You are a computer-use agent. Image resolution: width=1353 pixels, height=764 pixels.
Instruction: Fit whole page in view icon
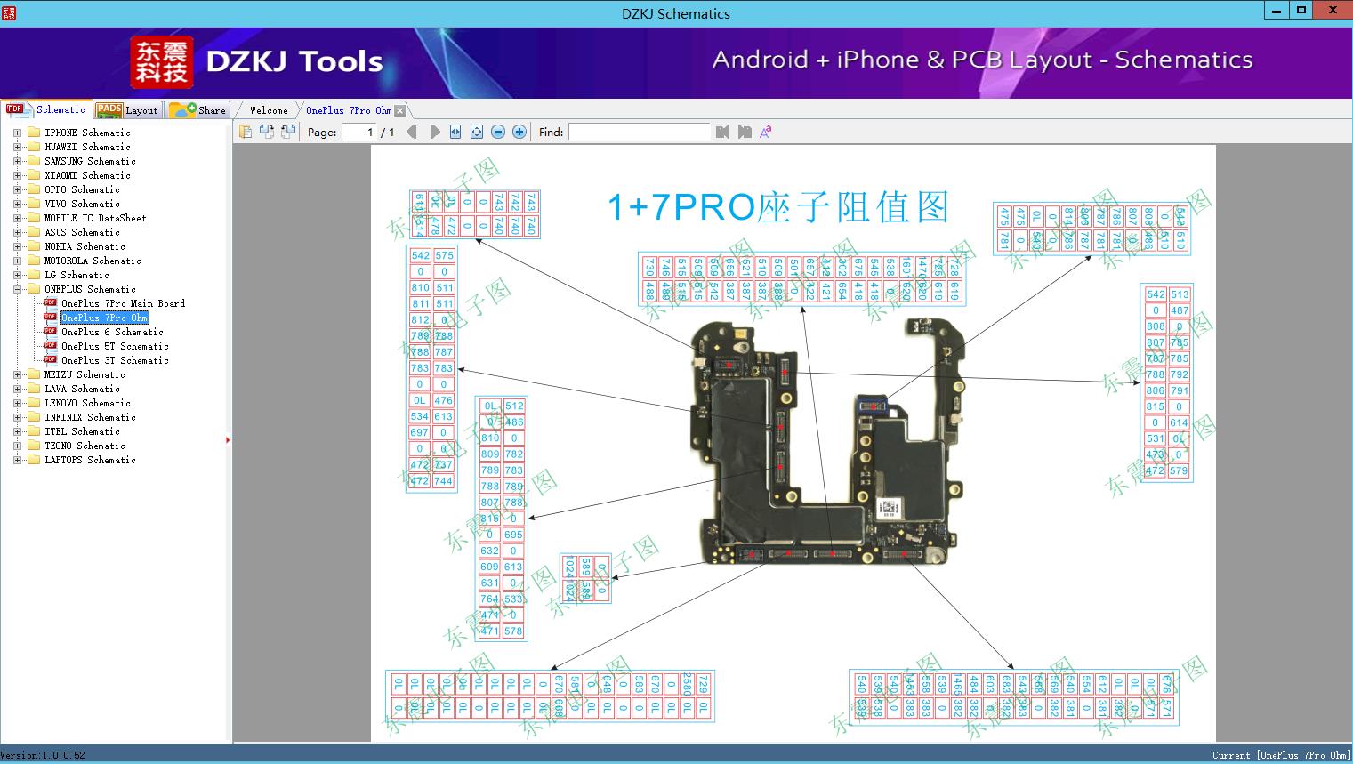click(477, 132)
